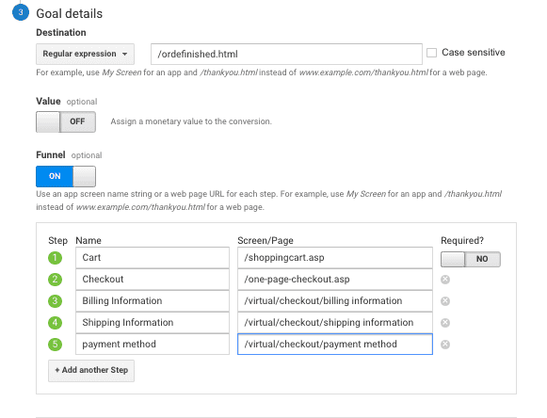Click the /virtual/checkout/billing information page field

pyautogui.click(x=335, y=301)
